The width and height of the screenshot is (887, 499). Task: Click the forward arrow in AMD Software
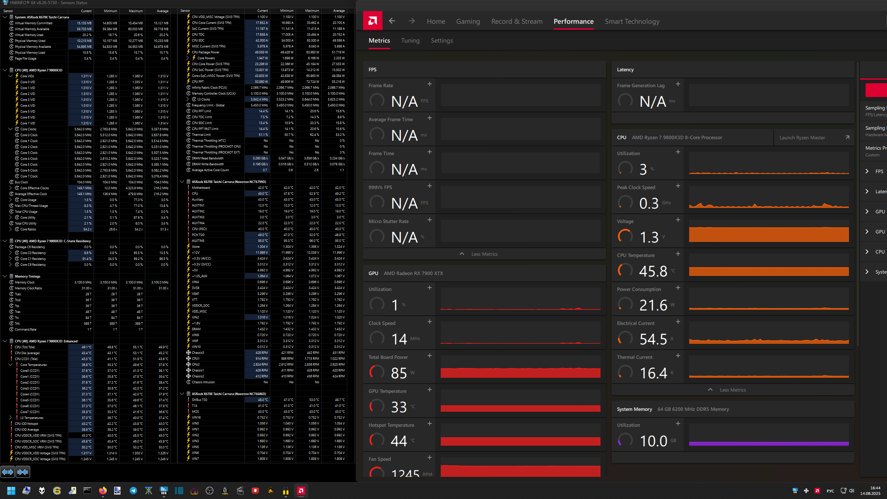412,21
